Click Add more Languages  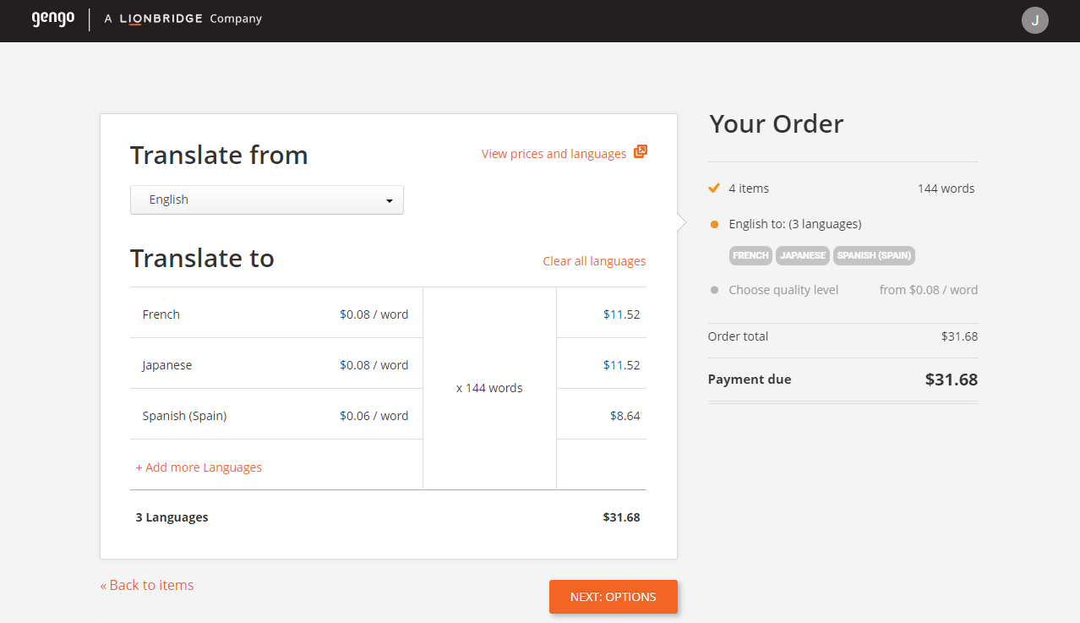pyautogui.click(x=199, y=467)
